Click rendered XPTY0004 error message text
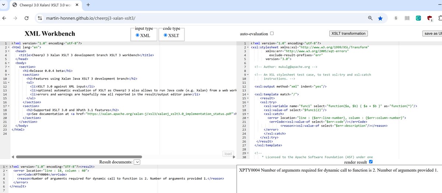This screenshot has width=442, height=193. 338,170
